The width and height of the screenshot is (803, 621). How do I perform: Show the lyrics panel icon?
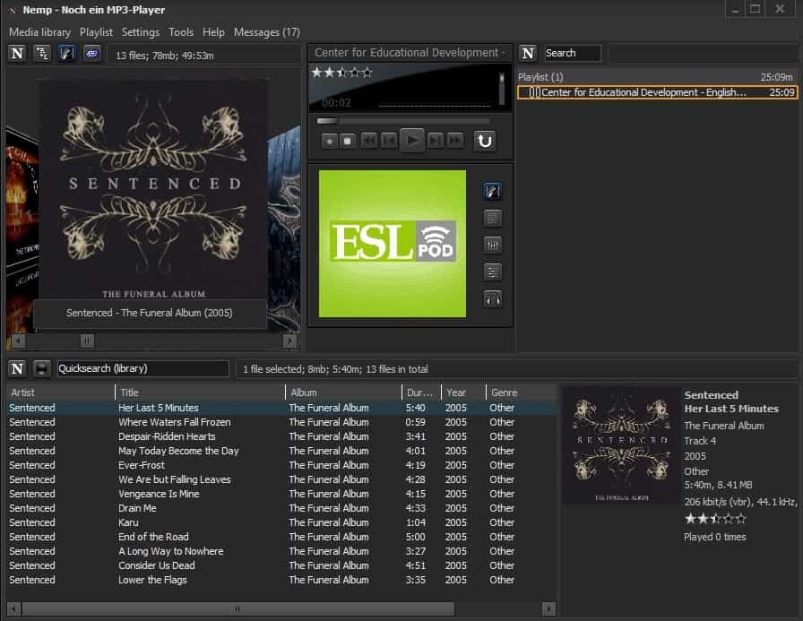(x=492, y=218)
